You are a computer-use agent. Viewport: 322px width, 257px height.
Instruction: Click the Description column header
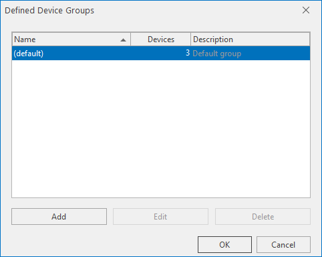(x=251, y=39)
